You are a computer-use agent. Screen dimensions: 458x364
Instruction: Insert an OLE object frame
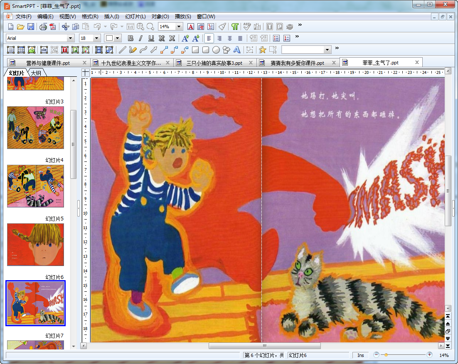click(x=44, y=50)
